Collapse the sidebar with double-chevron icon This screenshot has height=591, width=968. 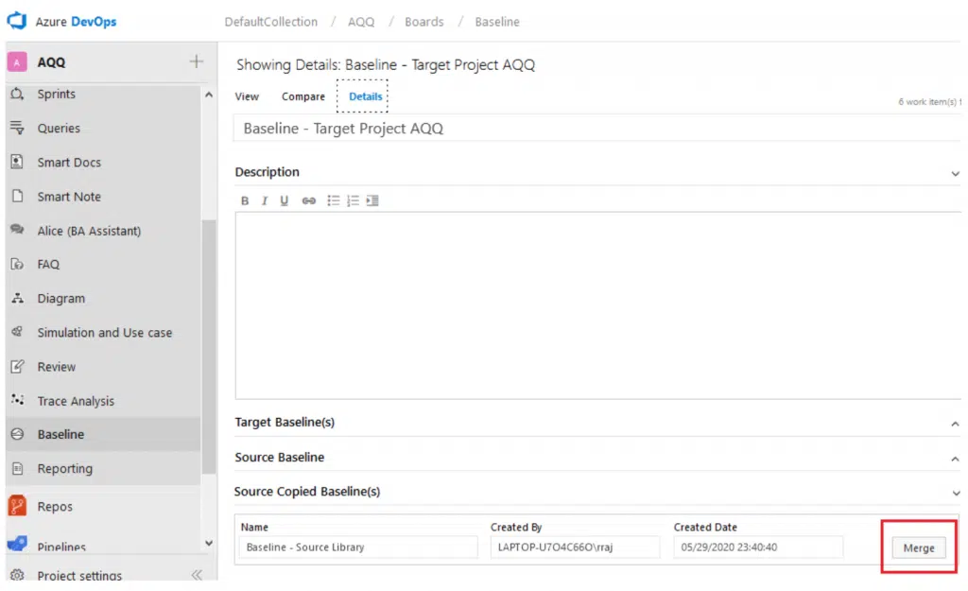(197, 575)
